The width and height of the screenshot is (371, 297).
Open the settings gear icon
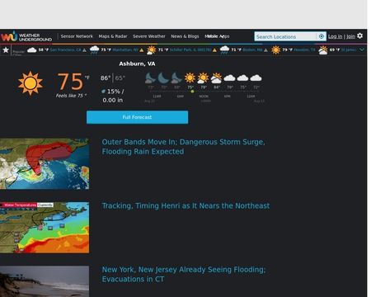pyautogui.click(x=359, y=35)
